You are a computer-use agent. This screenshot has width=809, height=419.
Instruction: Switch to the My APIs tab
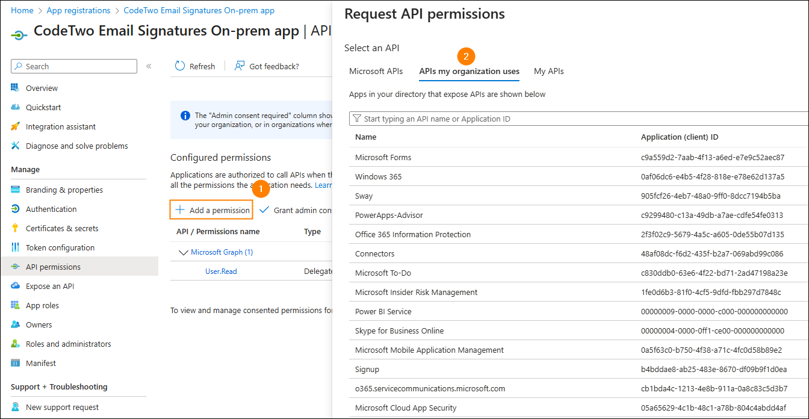click(x=548, y=71)
